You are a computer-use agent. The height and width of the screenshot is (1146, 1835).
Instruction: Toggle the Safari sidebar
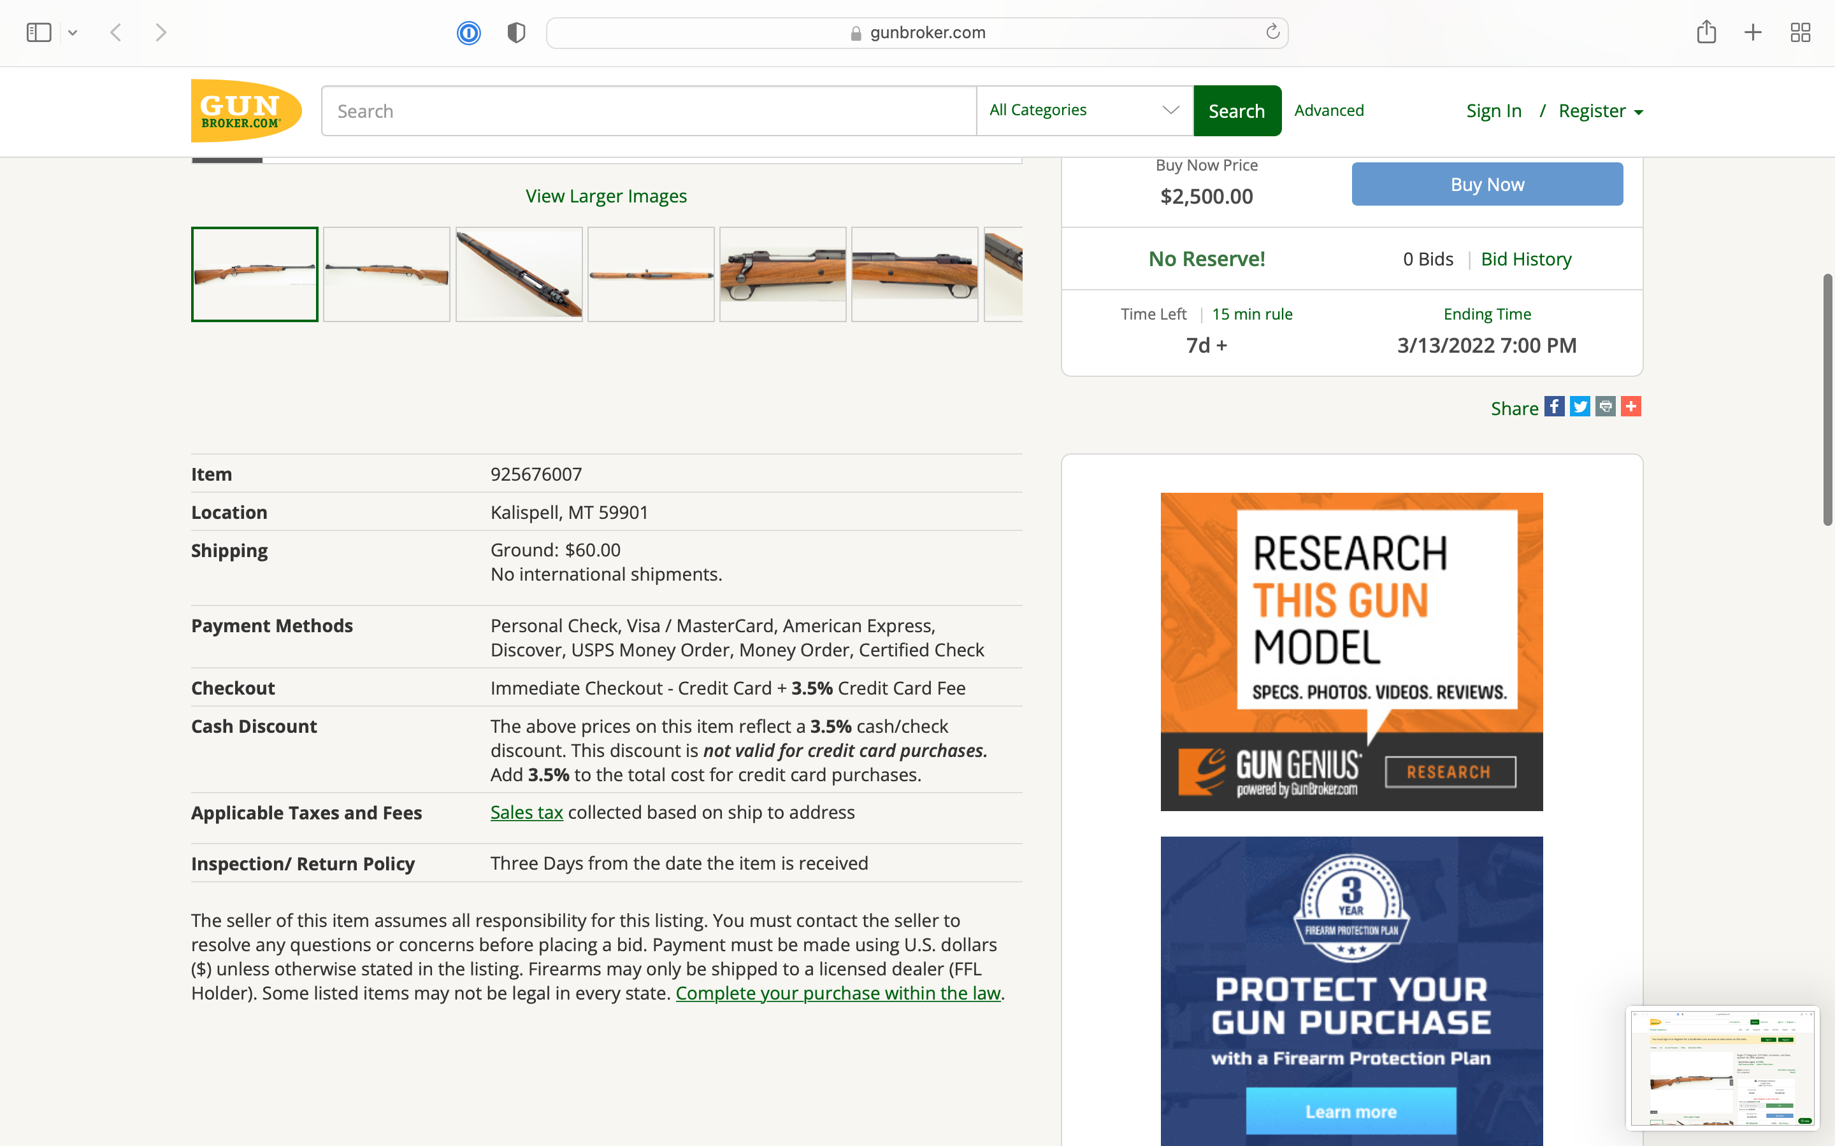[39, 32]
